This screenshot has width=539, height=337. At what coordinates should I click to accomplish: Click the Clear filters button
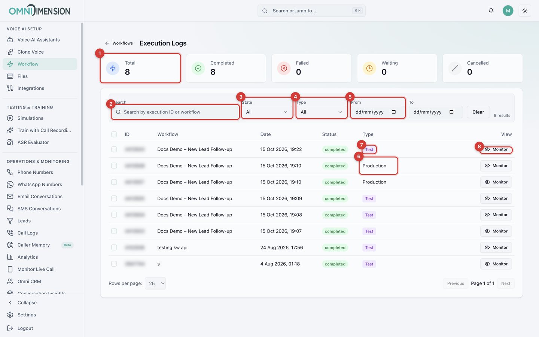[x=478, y=112]
